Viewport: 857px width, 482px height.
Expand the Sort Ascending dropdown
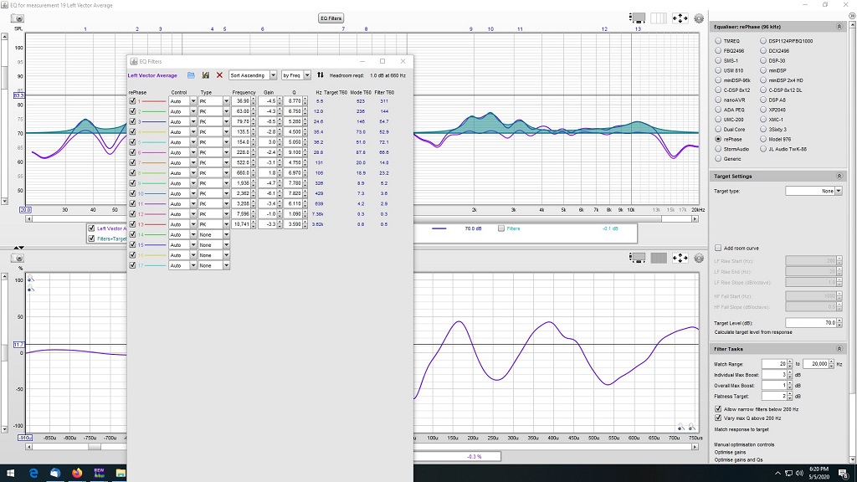pos(253,75)
